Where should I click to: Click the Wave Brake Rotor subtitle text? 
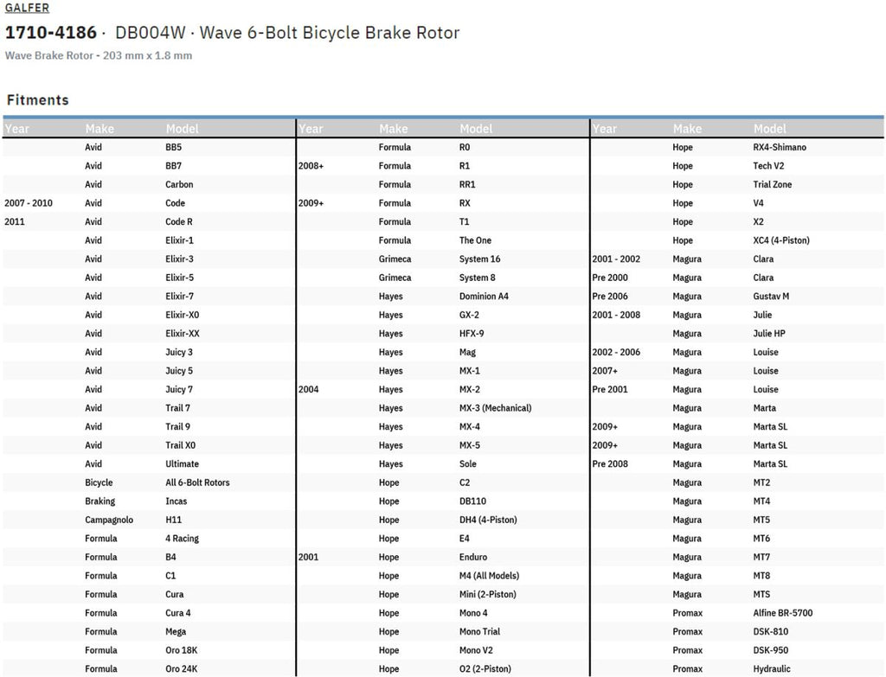pyautogui.click(x=98, y=56)
